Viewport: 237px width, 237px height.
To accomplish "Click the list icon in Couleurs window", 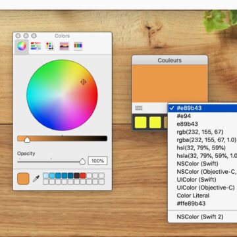I will 139,108.
